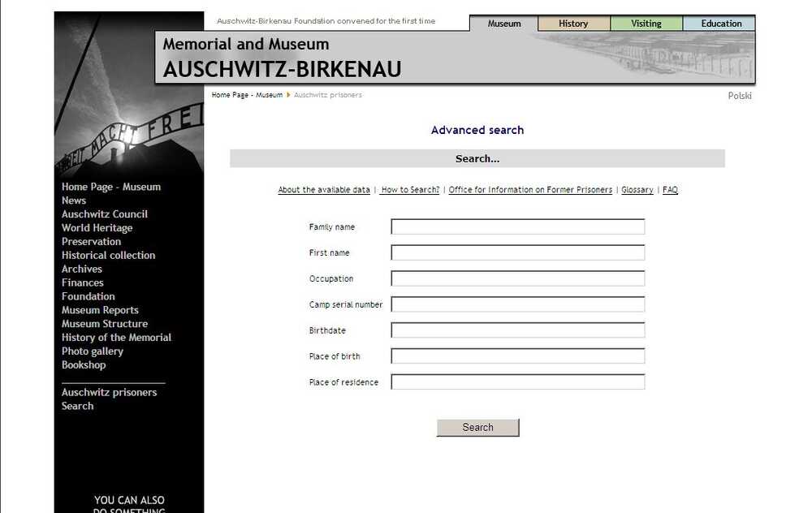The height and width of the screenshot is (513, 812).
Task: Click the Memorial and Museum Auschwitz-Birkenau title
Action: pos(283,58)
